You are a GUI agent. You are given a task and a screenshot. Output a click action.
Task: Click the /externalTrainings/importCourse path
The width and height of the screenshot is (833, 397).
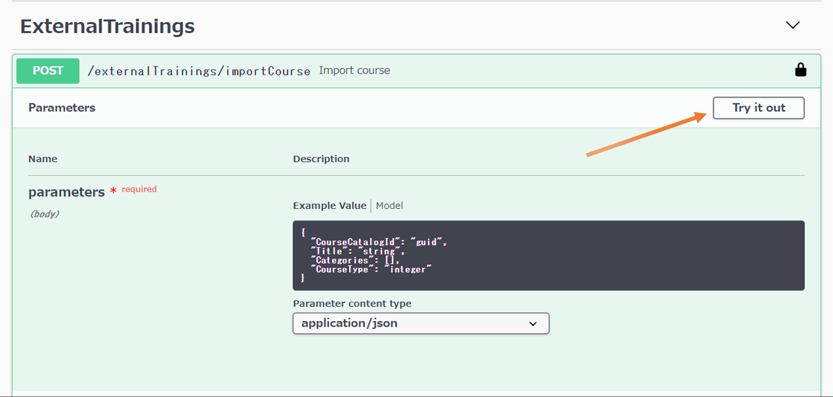click(199, 71)
